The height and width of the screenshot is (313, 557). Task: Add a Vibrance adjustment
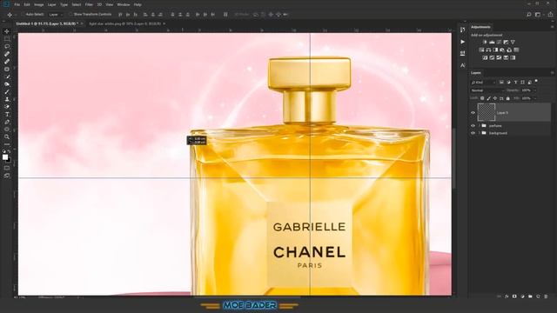pos(513,43)
